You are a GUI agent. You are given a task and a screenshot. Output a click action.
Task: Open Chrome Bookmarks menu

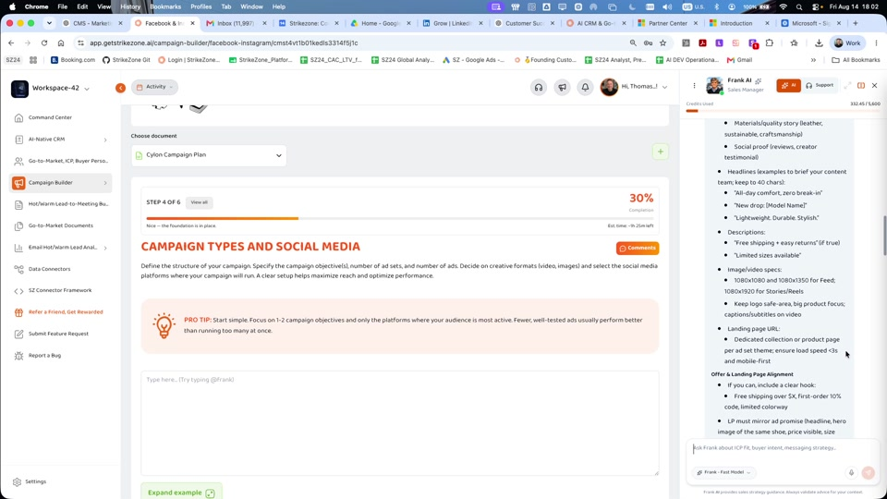point(165,6)
